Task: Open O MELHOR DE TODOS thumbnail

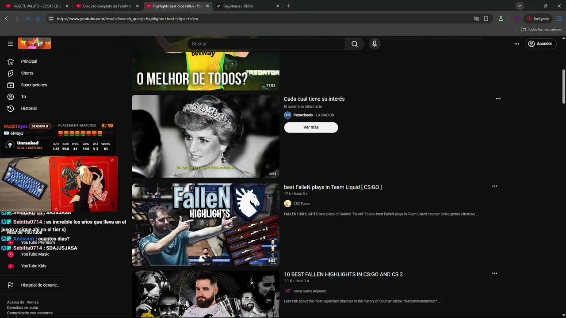Action: [206, 71]
